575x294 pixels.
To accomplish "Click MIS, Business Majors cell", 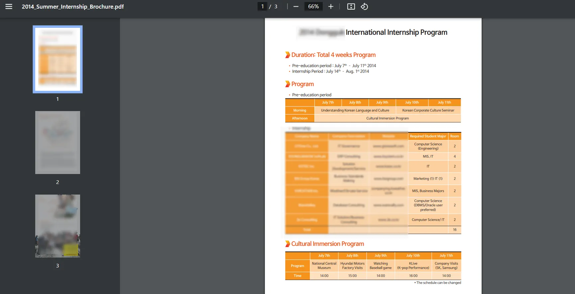I will pyautogui.click(x=428, y=191).
